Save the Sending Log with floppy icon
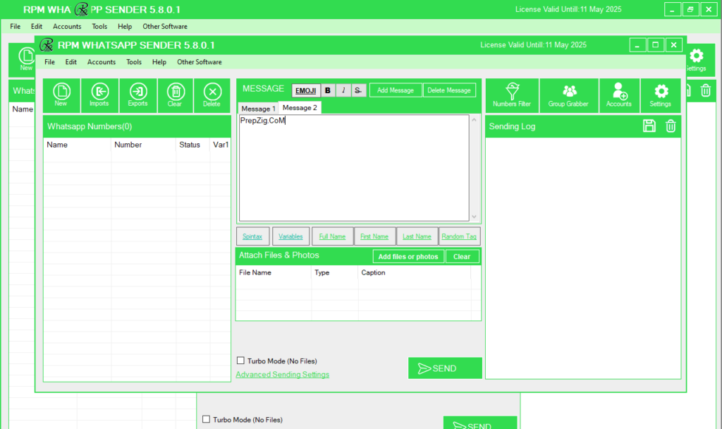This screenshot has width=722, height=429. [649, 126]
